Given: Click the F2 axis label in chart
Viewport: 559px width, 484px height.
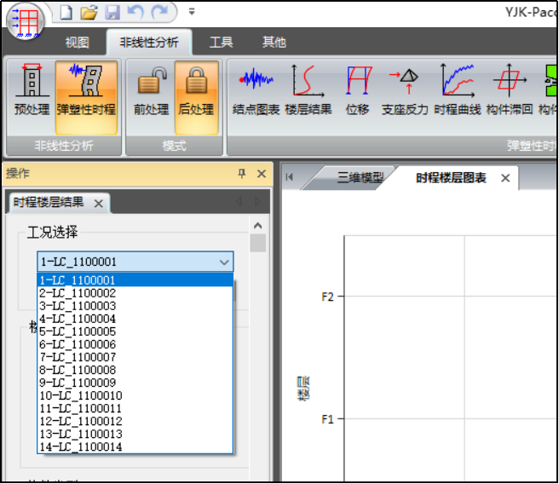Looking at the screenshot, I should 327,297.
